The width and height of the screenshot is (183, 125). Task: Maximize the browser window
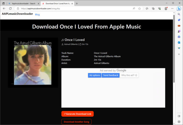click(x=173, y=3)
